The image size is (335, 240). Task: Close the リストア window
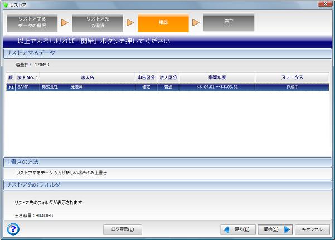point(326,4)
